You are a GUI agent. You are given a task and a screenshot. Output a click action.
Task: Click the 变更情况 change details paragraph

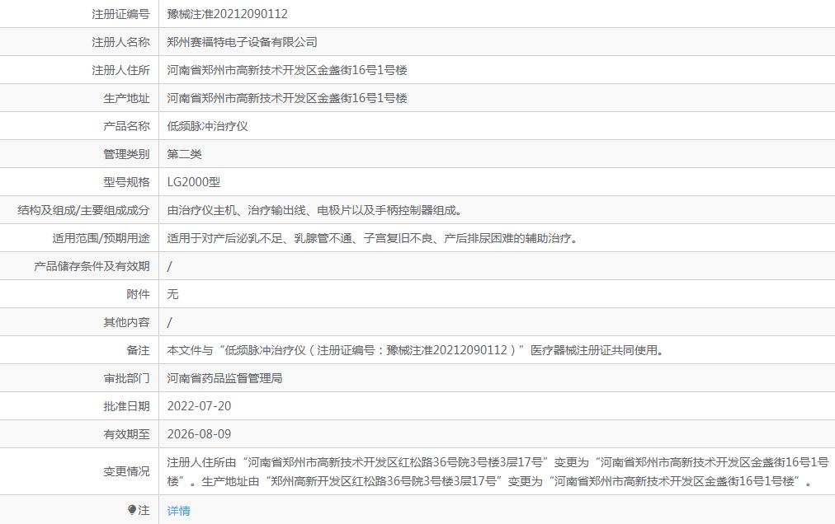point(498,472)
